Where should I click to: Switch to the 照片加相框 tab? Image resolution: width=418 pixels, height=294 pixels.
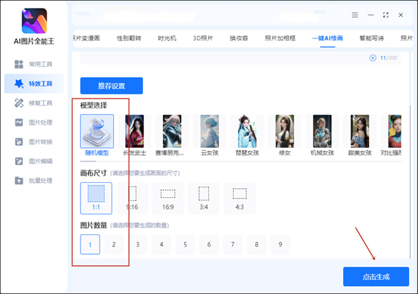click(x=280, y=38)
